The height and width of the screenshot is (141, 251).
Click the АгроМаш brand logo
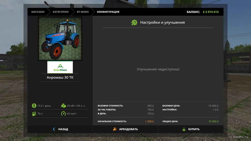(x=60, y=67)
